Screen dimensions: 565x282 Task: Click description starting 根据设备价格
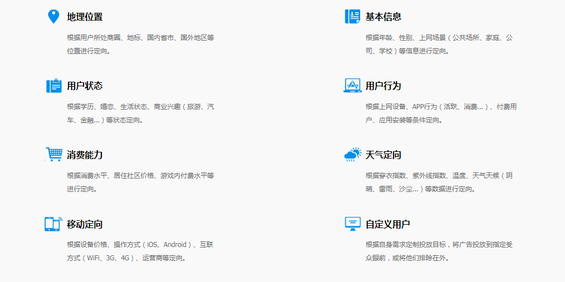pos(140,251)
